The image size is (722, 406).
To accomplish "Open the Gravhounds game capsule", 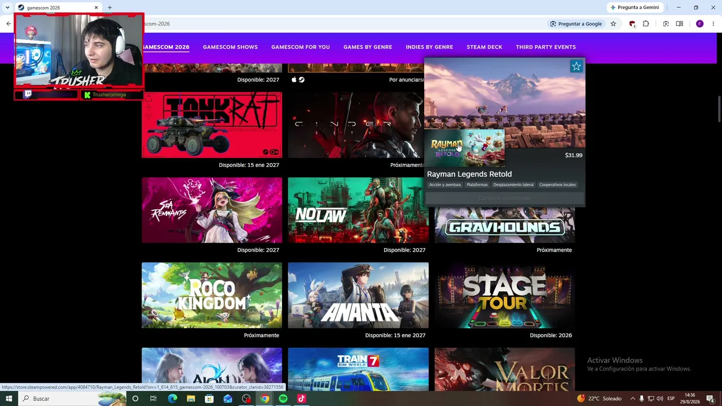I will pos(505,226).
